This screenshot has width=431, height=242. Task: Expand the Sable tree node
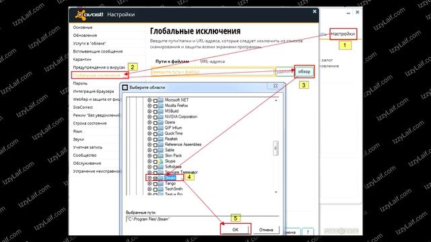tap(150, 150)
